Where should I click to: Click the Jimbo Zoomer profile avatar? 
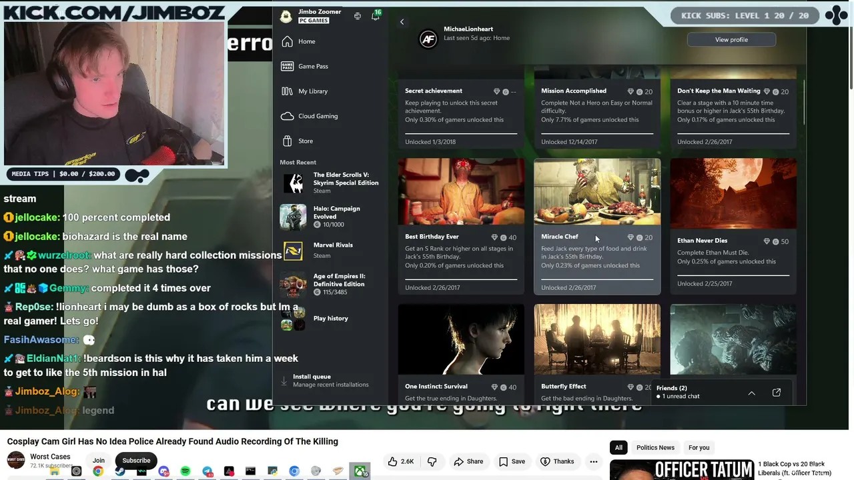(x=286, y=17)
